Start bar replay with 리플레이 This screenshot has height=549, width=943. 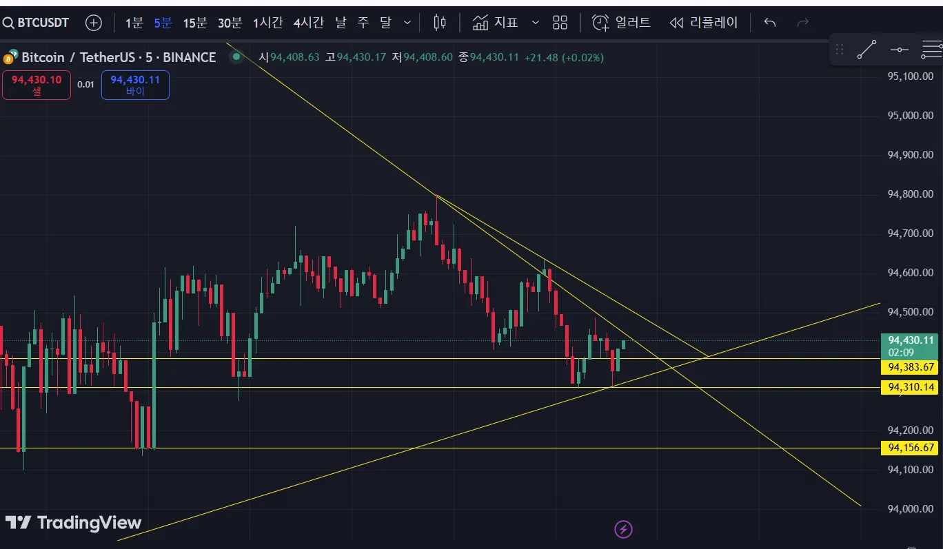pyautogui.click(x=704, y=23)
